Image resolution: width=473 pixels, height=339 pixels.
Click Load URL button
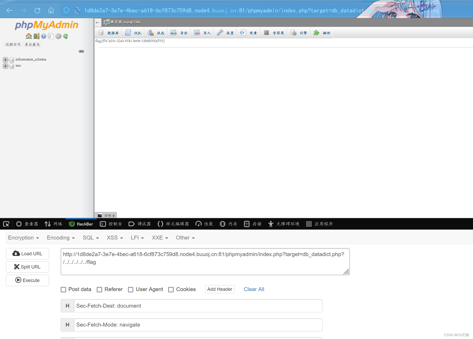27,254
